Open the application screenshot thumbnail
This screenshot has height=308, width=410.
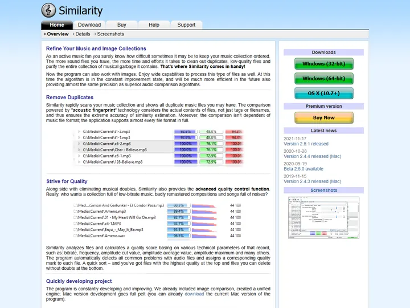pyautogui.click(x=323, y=218)
